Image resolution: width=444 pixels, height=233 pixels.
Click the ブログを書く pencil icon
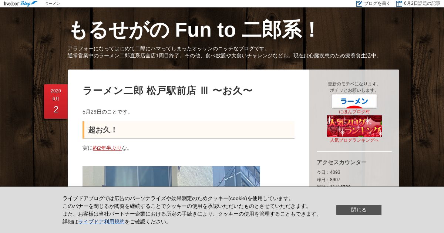(x=359, y=4)
